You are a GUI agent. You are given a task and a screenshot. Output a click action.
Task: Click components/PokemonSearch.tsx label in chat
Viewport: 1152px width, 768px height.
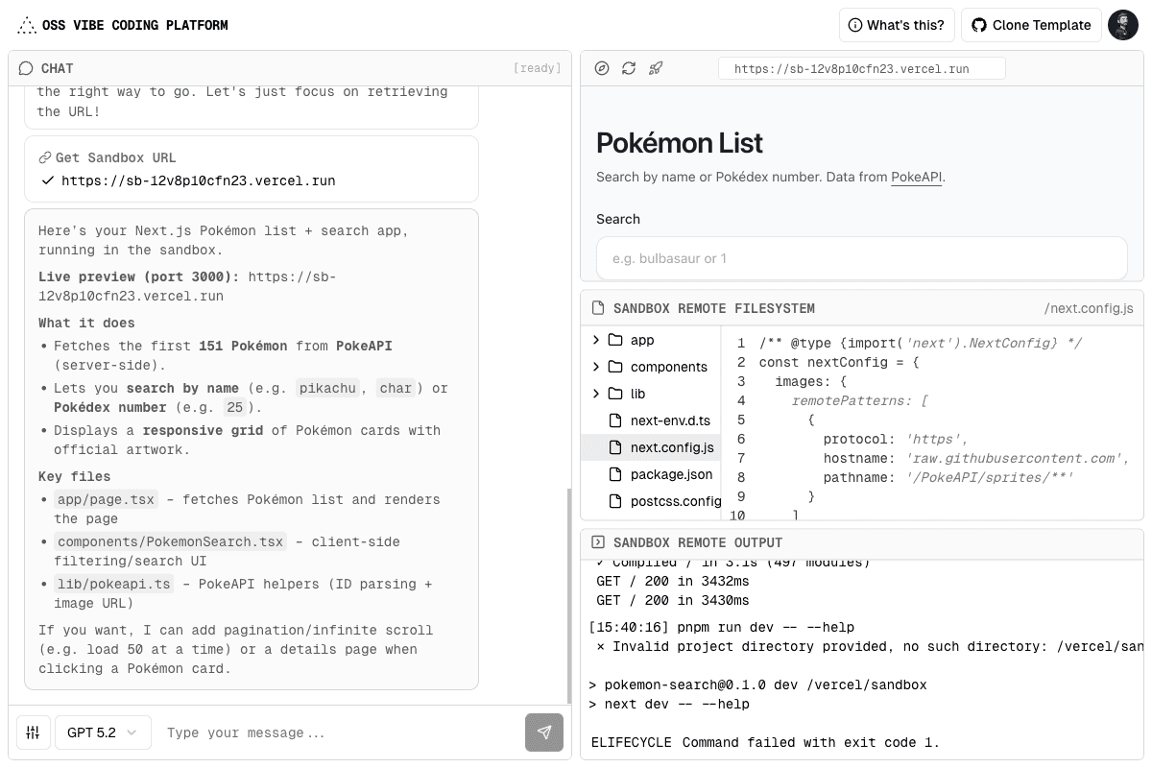coord(169,541)
